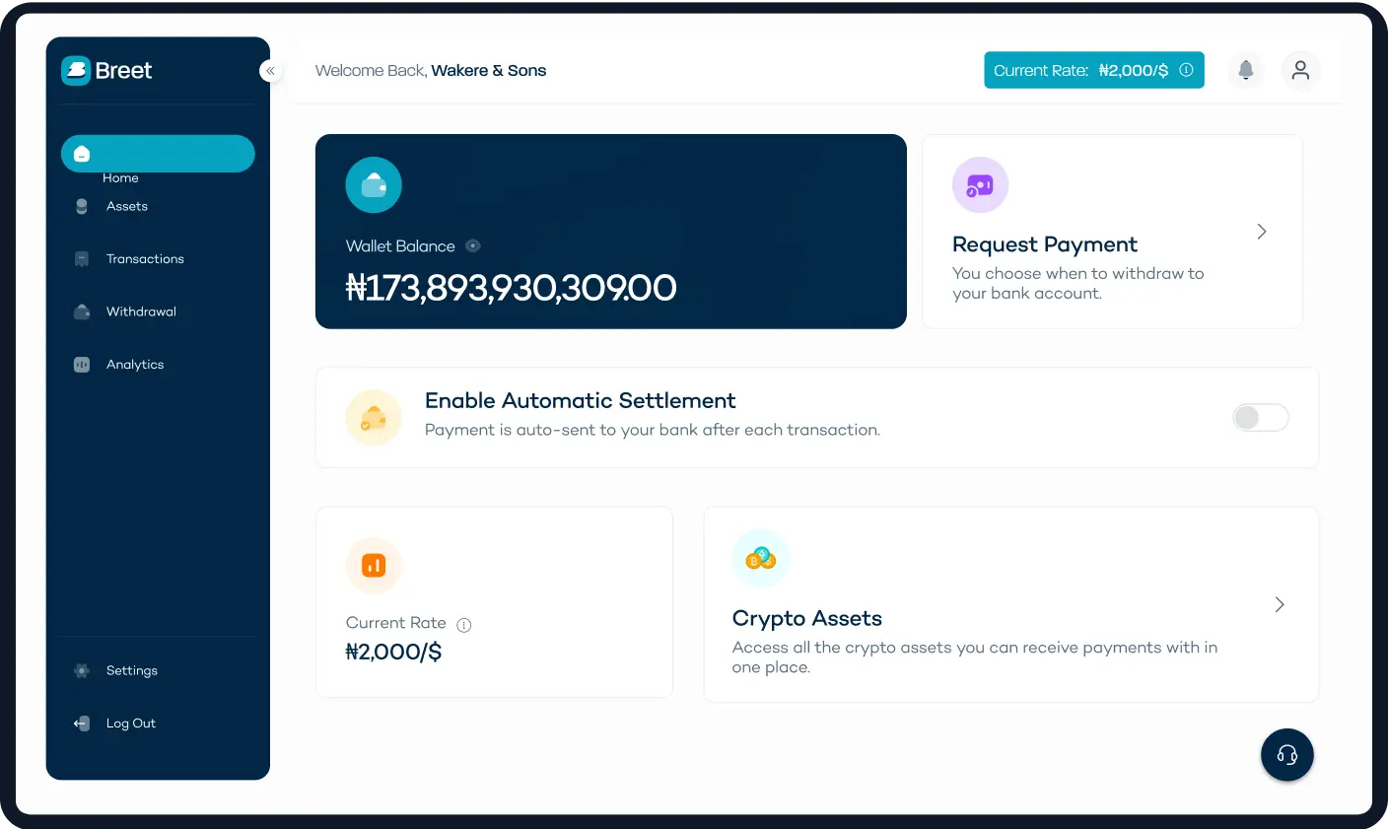Click the Current Rate ₦2,000/$ button in header
This screenshot has height=829, width=1388.
point(1093,70)
